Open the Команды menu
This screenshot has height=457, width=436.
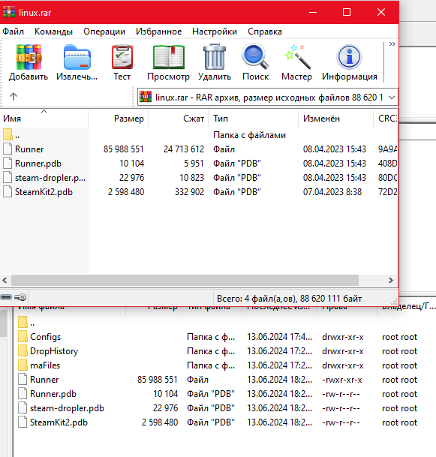[53, 32]
